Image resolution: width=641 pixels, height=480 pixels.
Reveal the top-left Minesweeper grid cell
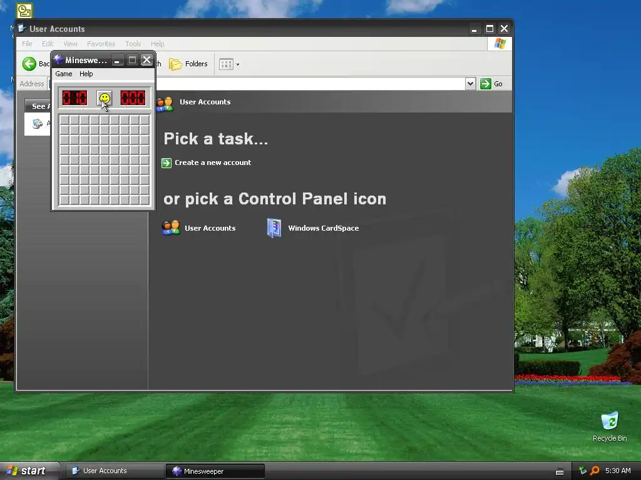point(64,119)
